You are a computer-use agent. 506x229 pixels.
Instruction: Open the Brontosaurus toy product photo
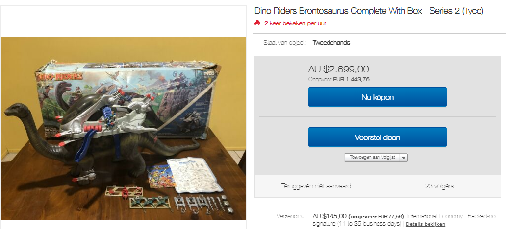[x=124, y=128]
